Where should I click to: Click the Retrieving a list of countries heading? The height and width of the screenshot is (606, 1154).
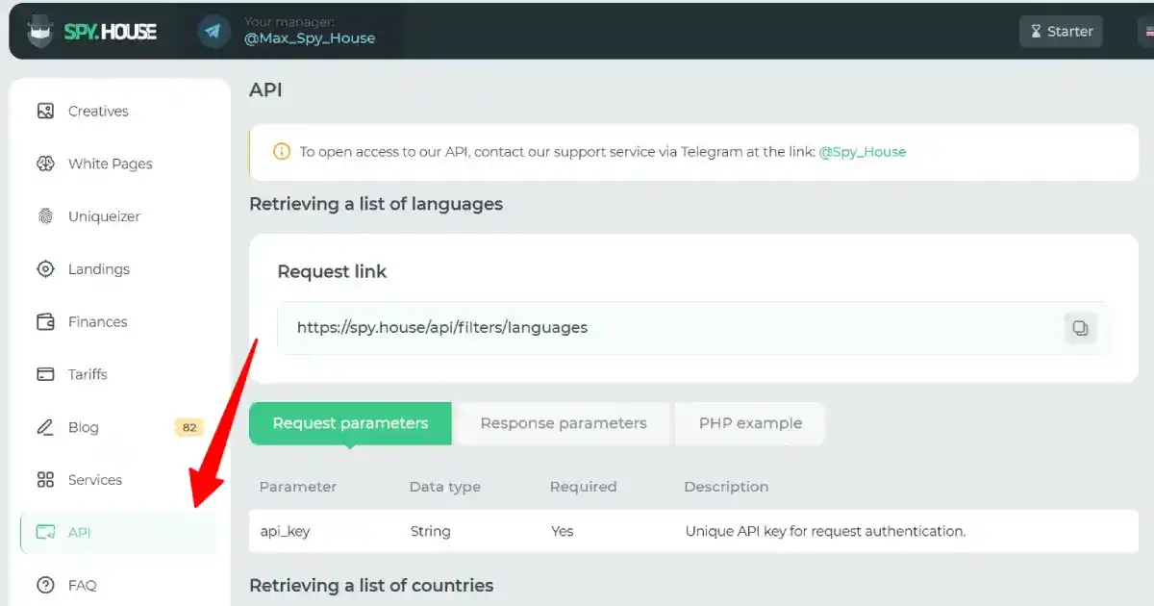(x=371, y=585)
